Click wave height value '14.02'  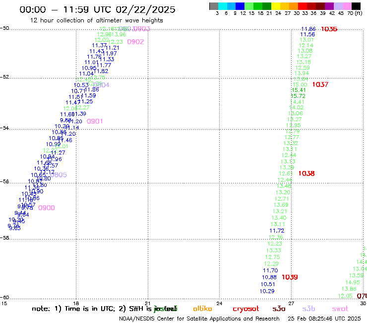pyautogui.click(x=296, y=107)
